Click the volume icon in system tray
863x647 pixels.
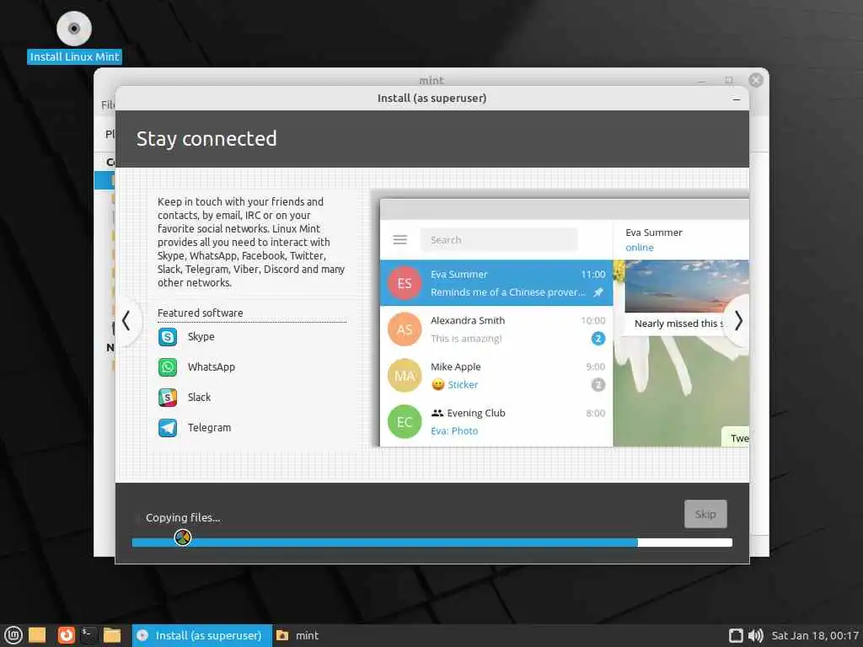click(756, 635)
